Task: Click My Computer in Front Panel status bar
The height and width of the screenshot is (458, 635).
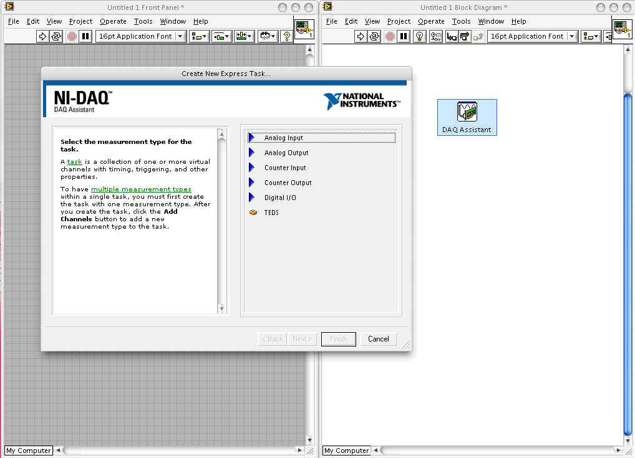Action: click(x=28, y=451)
